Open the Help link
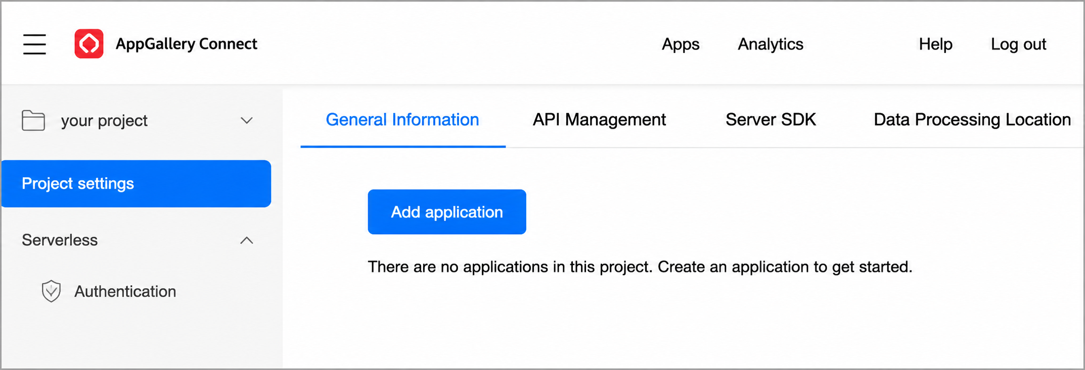This screenshot has width=1085, height=370. click(x=935, y=44)
